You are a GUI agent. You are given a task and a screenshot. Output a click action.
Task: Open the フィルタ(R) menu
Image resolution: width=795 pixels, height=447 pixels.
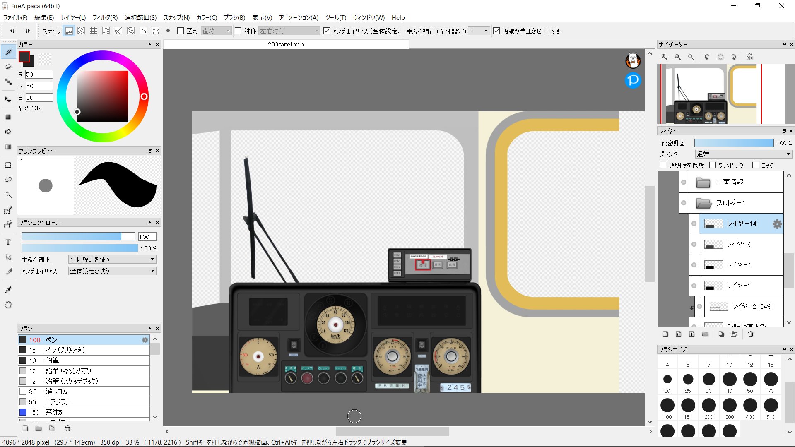tap(105, 18)
